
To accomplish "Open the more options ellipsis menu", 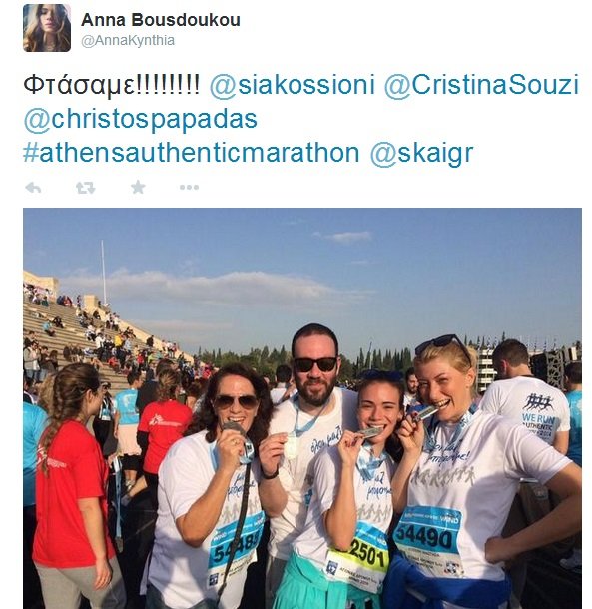I will (189, 188).
